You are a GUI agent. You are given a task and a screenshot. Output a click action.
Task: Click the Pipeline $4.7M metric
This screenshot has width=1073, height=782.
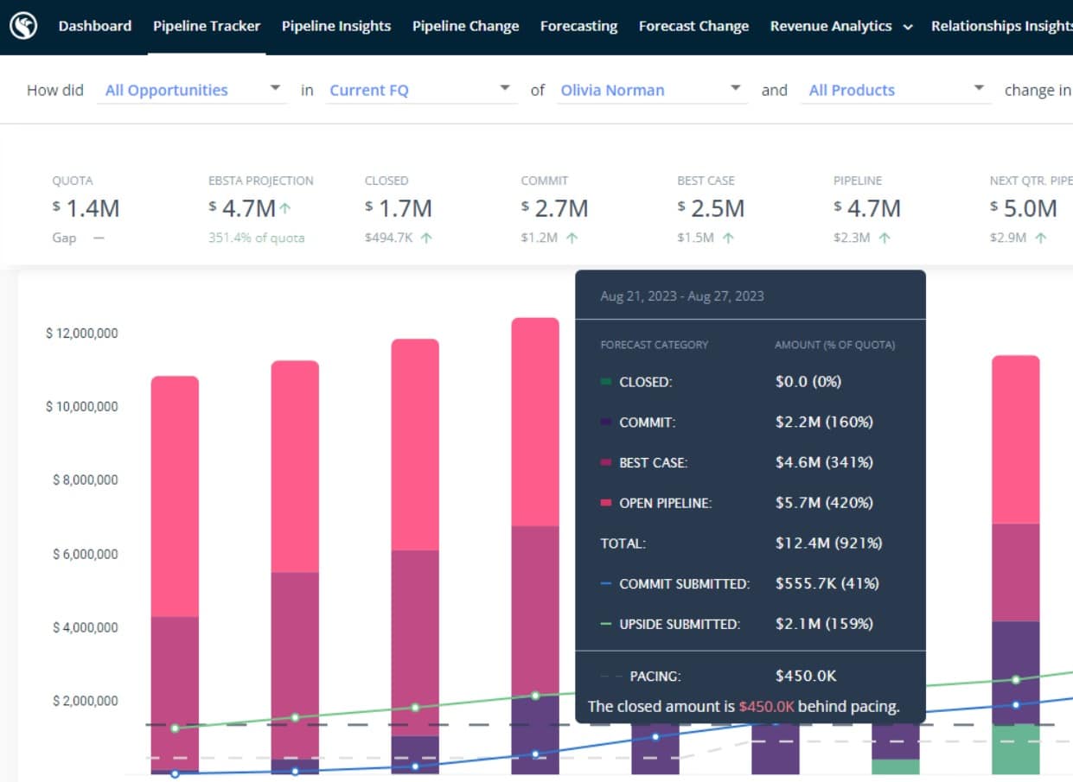[867, 208]
